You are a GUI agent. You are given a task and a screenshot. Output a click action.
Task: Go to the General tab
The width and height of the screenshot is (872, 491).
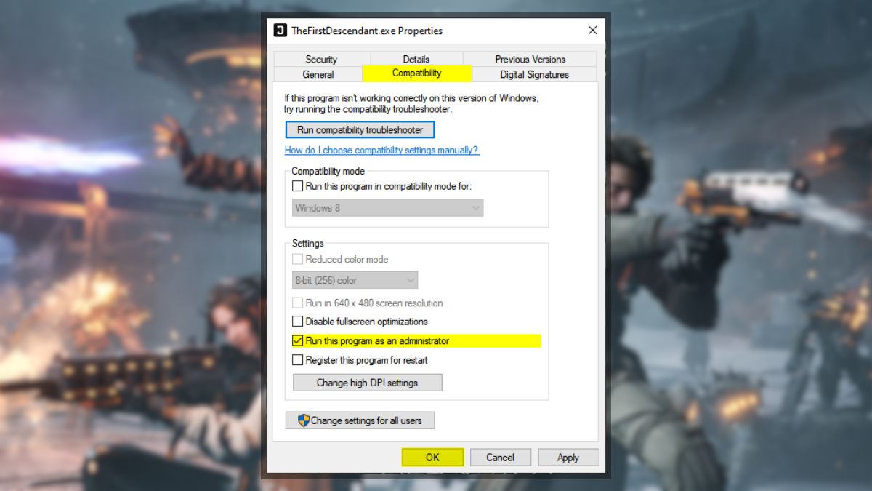pos(318,74)
